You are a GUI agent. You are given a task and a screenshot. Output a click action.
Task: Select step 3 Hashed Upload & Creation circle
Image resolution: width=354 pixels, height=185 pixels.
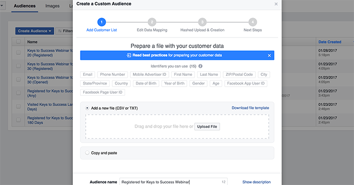(202, 22)
